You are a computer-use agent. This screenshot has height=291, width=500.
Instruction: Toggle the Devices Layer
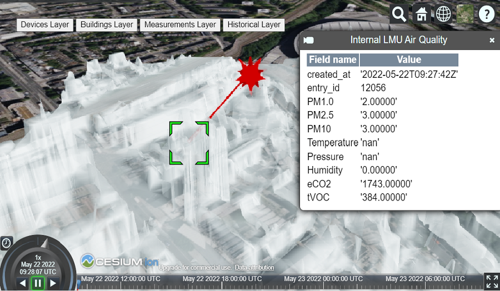[x=45, y=24]
